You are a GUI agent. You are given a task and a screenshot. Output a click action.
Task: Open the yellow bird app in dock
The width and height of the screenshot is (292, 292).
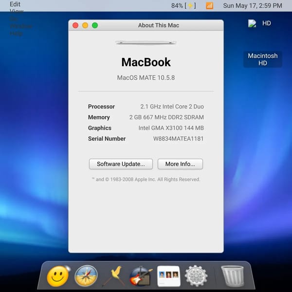tap(113, 276)
